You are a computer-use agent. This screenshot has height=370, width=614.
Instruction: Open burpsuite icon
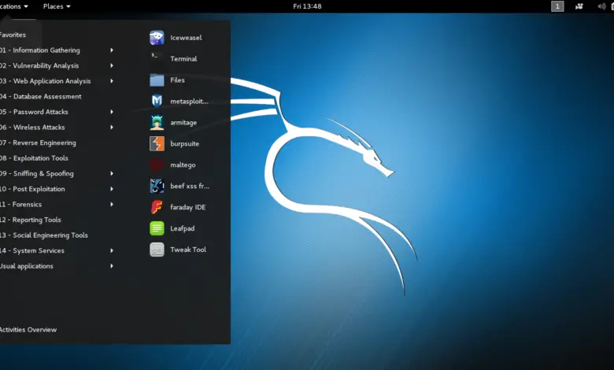(157, 144)
